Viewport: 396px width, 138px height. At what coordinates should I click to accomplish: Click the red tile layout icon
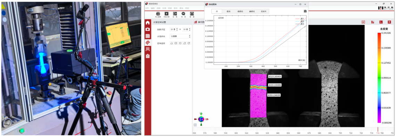point(372,22)
